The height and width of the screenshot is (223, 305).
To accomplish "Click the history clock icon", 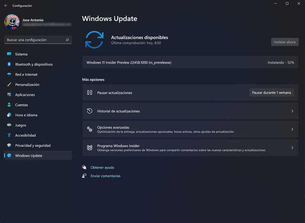I will coord(90,111).
